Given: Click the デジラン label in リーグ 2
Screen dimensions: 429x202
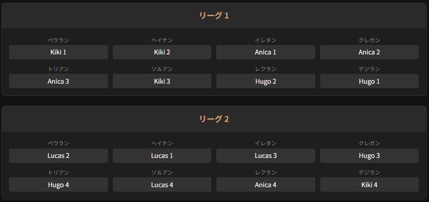Looking at the screenshot, I should [369, 172].
